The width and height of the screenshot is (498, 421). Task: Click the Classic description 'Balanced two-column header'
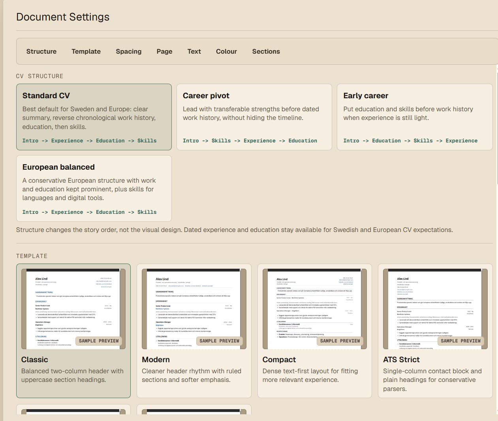(x=72, y=375)
